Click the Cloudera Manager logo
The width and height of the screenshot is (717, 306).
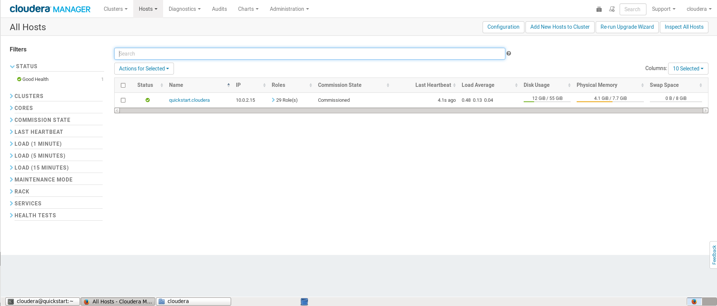click(50, 9)
